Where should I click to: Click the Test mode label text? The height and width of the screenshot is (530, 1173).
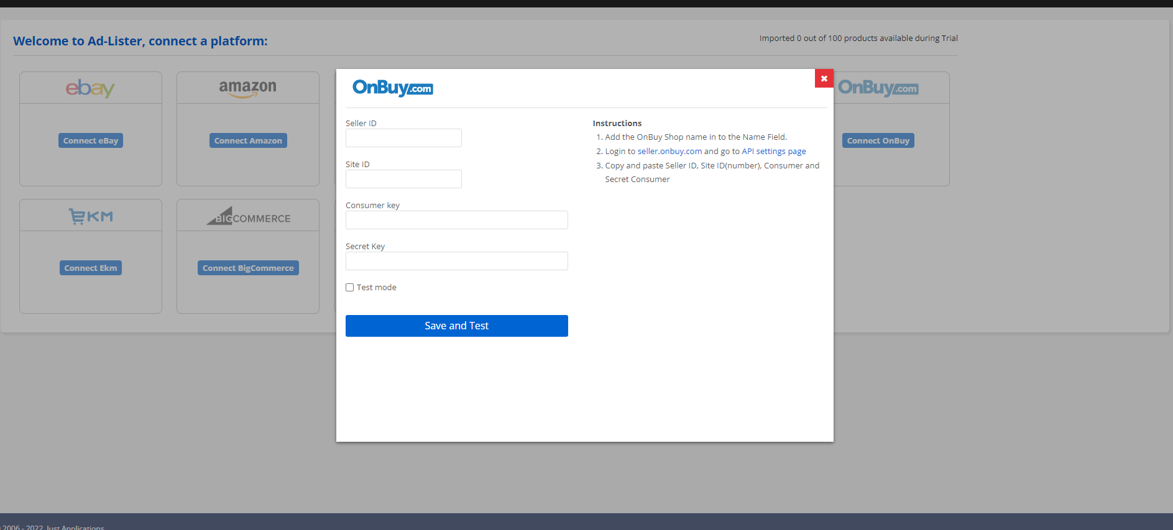pyautogui.click(x=377, y=288)
